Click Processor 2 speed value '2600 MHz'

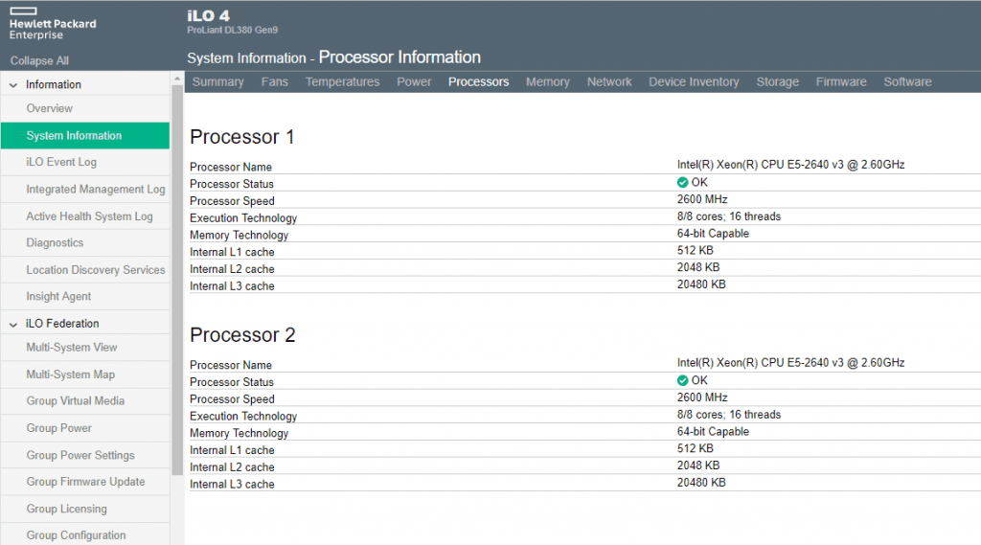coord(702,397)
